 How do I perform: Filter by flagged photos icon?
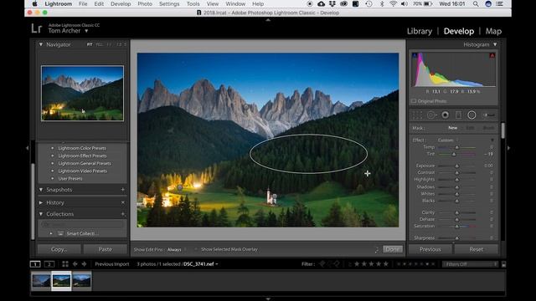(x=322, y=264)
